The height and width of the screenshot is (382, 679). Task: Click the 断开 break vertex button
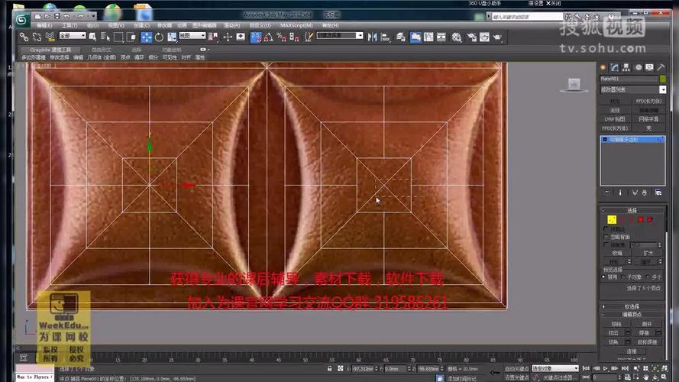[647, 324]
